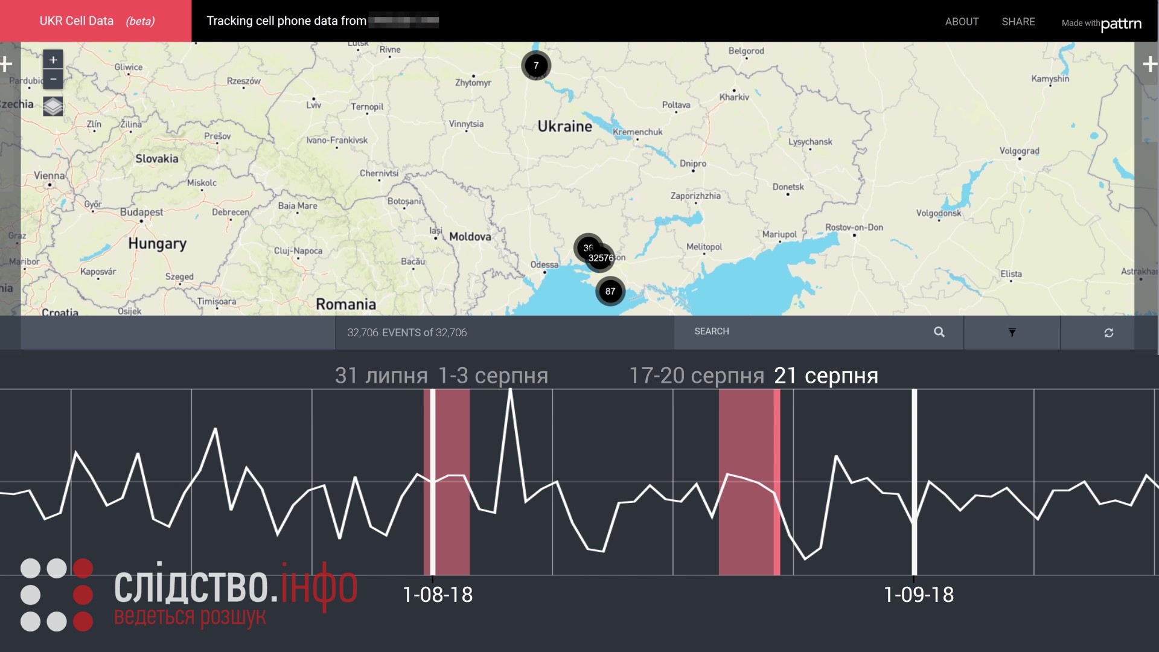Zoom in the map with plus button

pyautogui.click(x=53, y=60)
